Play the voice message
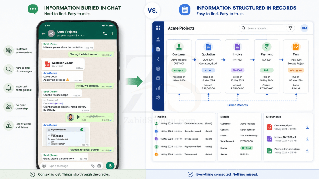The height and width of the screenshot is (179, 319). coord(78,117)
